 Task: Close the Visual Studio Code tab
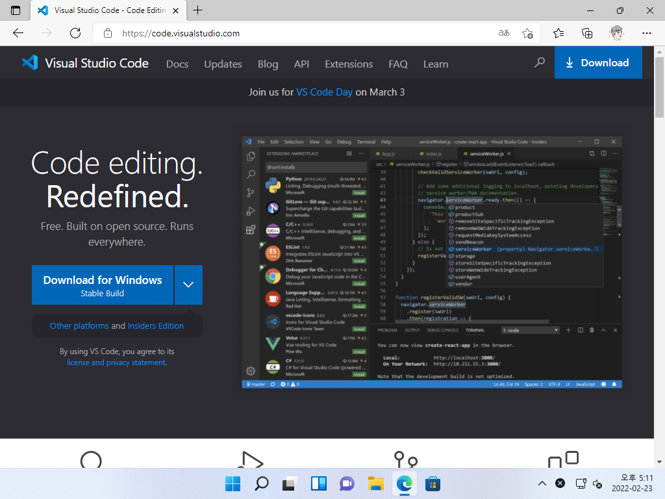[x=175, y=10]
